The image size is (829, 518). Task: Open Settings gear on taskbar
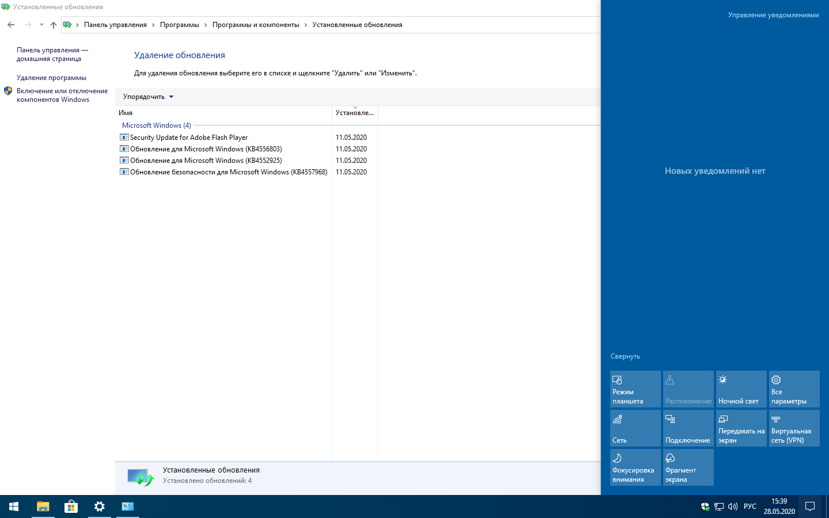[x=100, y=506]
